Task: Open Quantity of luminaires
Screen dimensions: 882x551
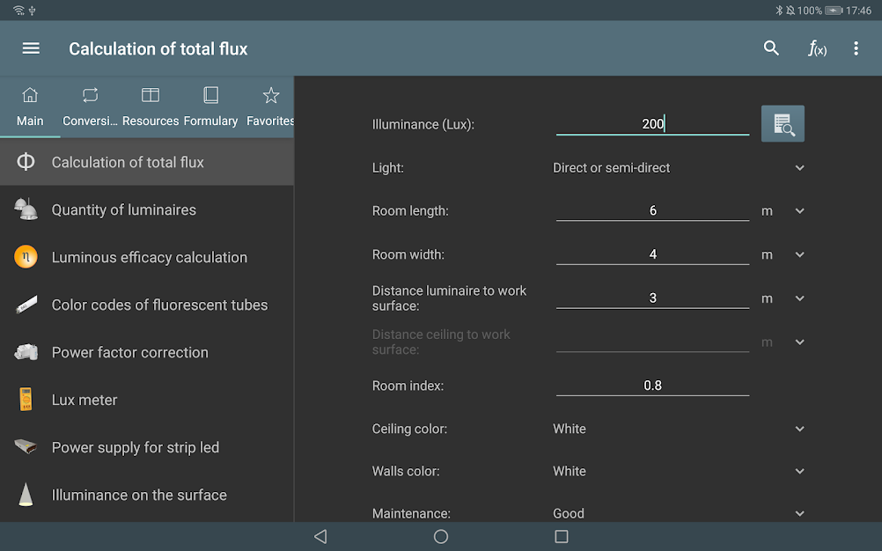Action: (x=147, y=209)
